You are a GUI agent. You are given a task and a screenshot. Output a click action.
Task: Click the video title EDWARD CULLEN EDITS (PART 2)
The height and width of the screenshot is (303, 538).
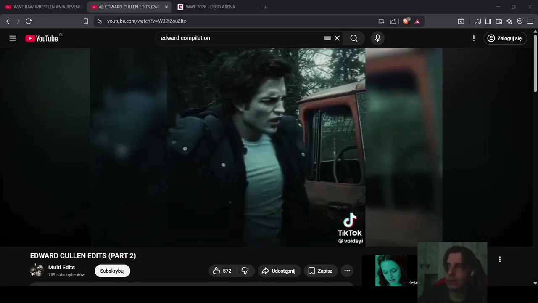[x=83, y=256]
